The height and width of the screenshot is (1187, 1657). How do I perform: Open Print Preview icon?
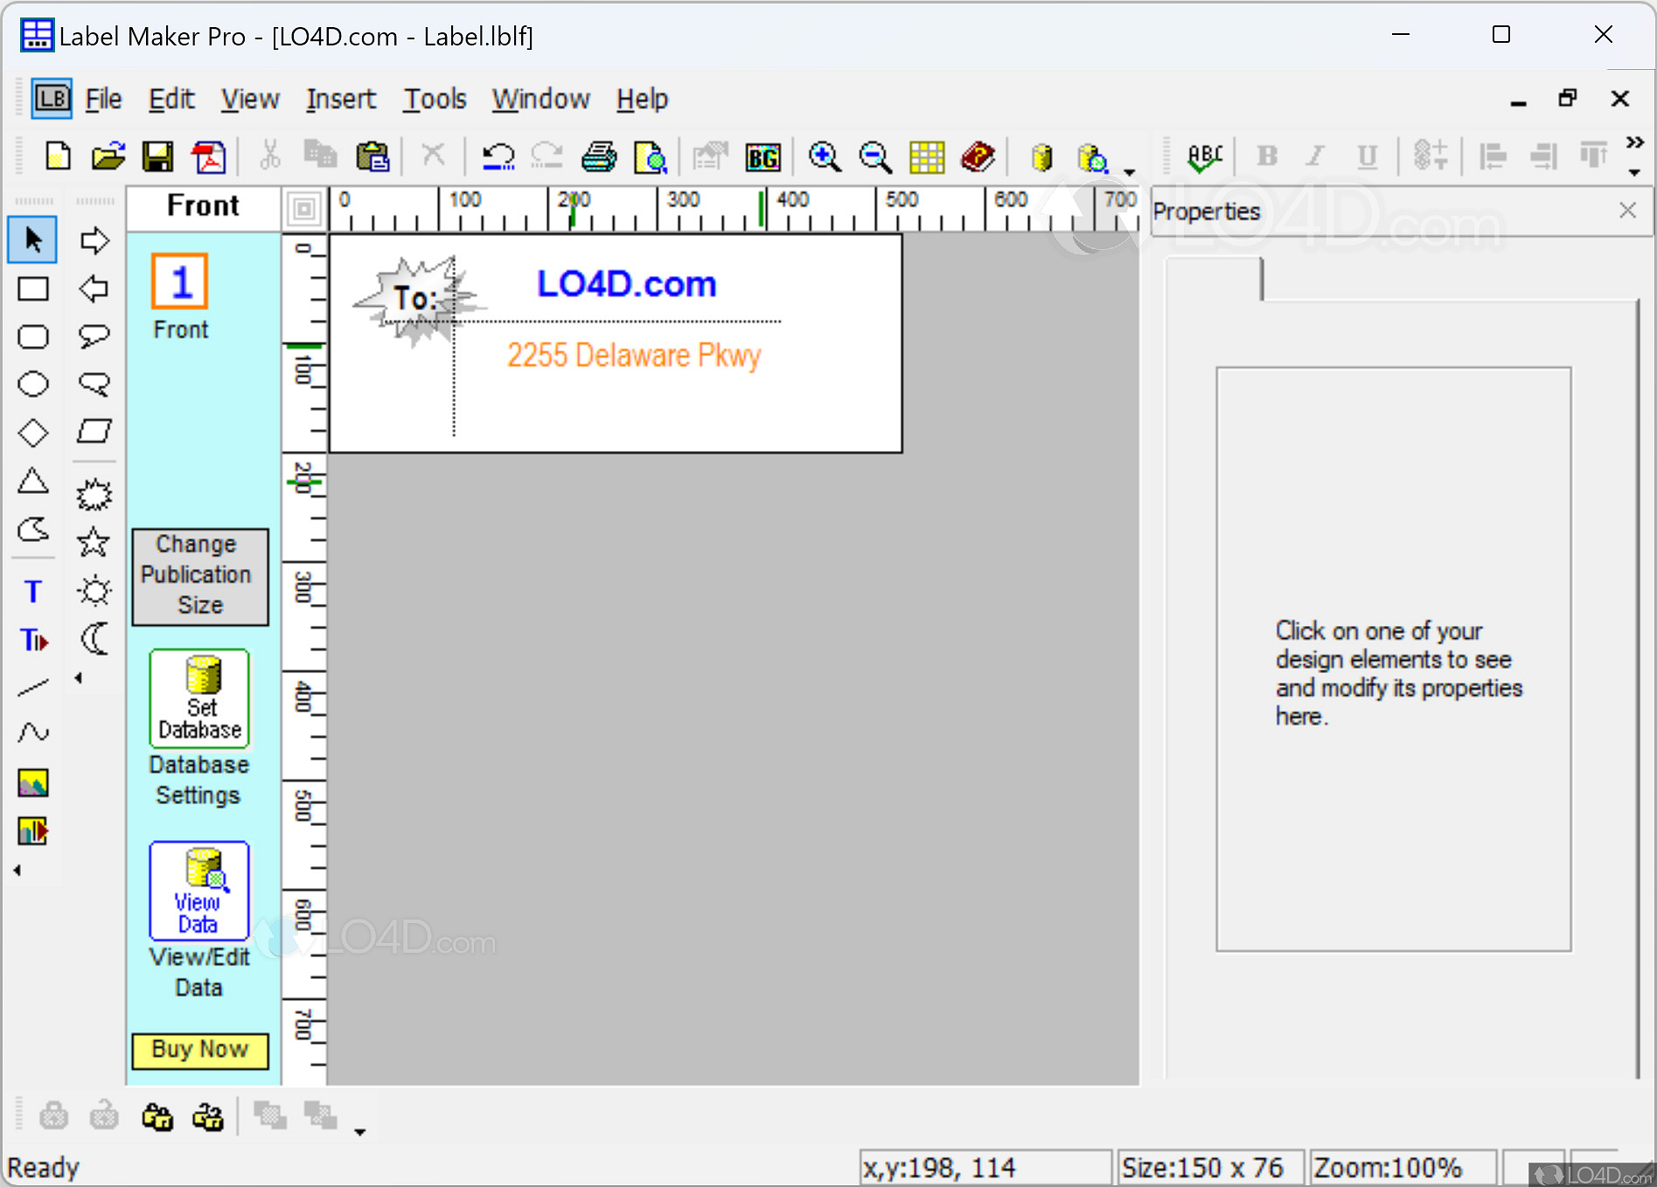click(x=650, y=157)
